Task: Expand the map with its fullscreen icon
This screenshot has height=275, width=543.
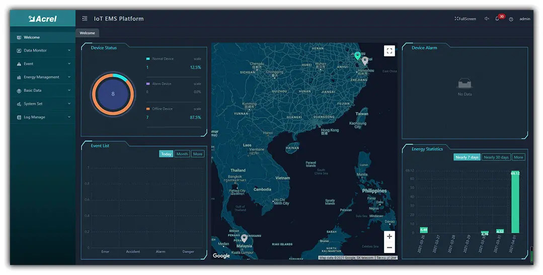Action: [x=389, y=51]
